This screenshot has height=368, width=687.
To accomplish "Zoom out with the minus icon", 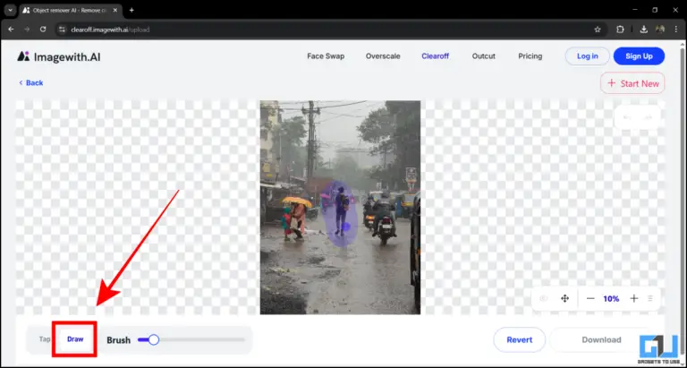I will 590,298.
